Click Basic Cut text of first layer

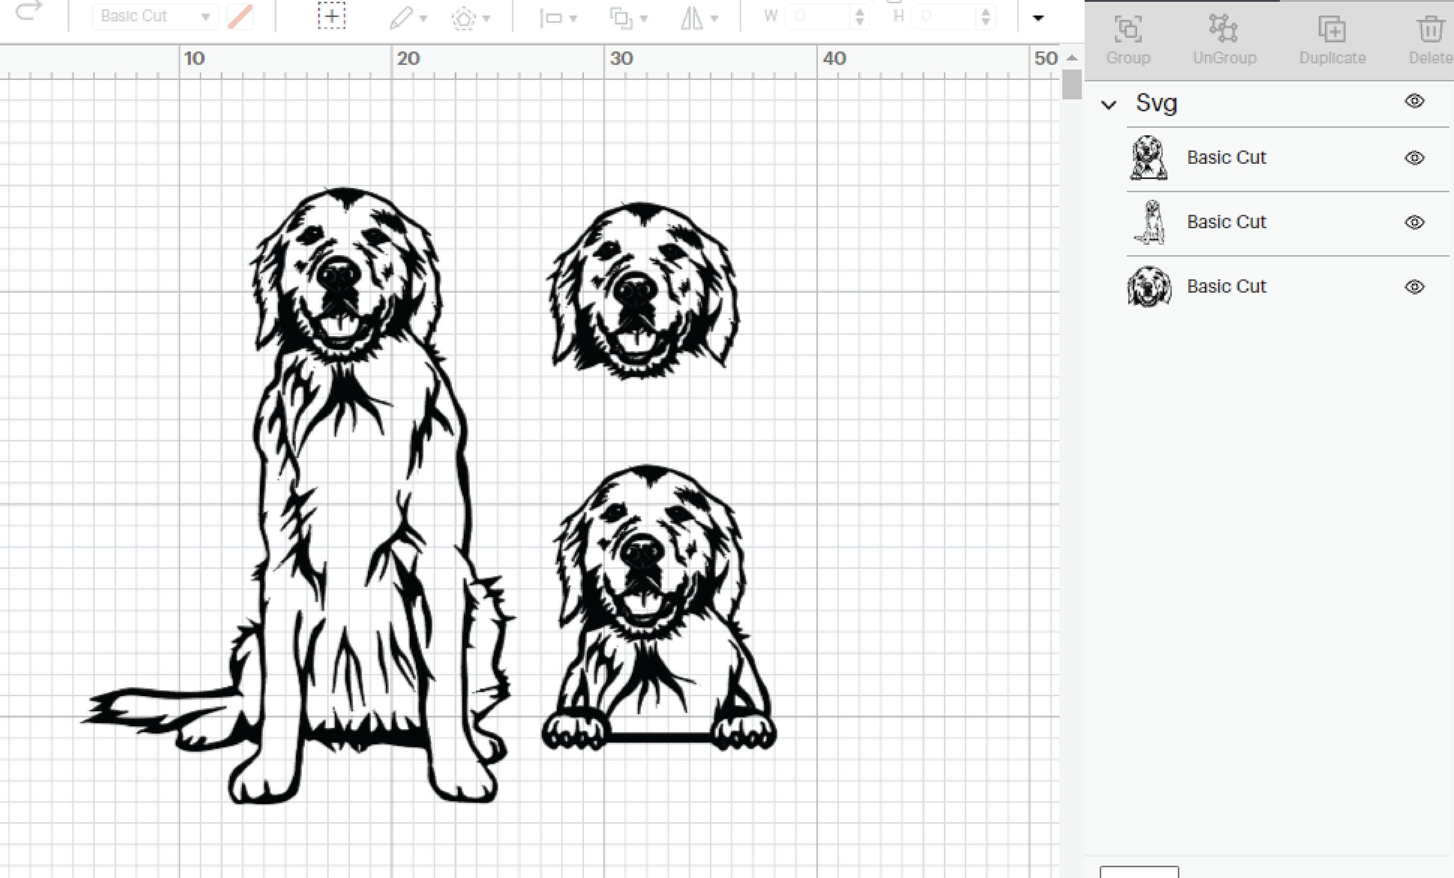(x=1226, y=157)
